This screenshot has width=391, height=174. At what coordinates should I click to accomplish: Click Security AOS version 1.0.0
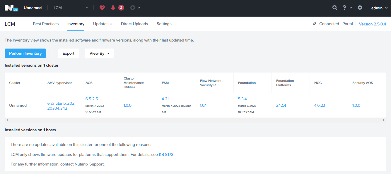coord(356,105)
